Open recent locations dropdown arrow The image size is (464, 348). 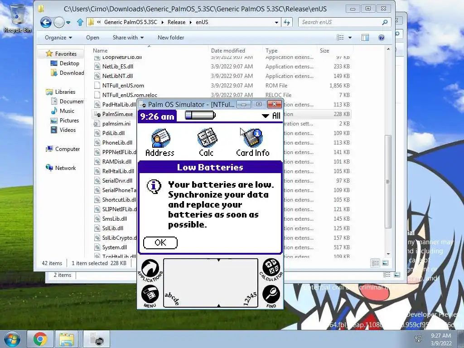click(68, 23)
